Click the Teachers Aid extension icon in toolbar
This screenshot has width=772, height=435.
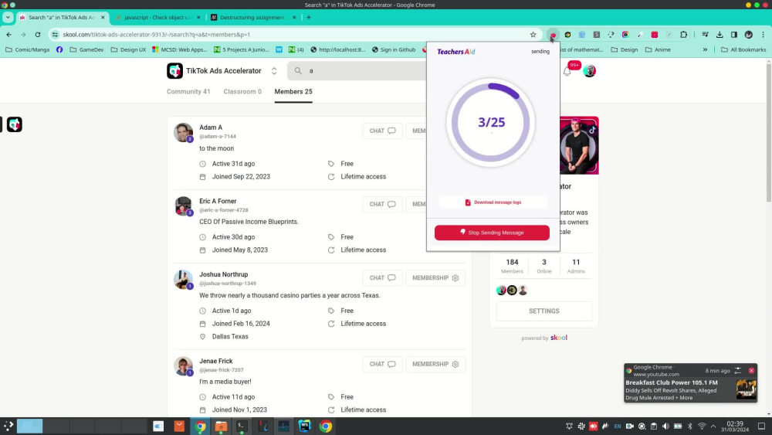(x=554, y=35)
